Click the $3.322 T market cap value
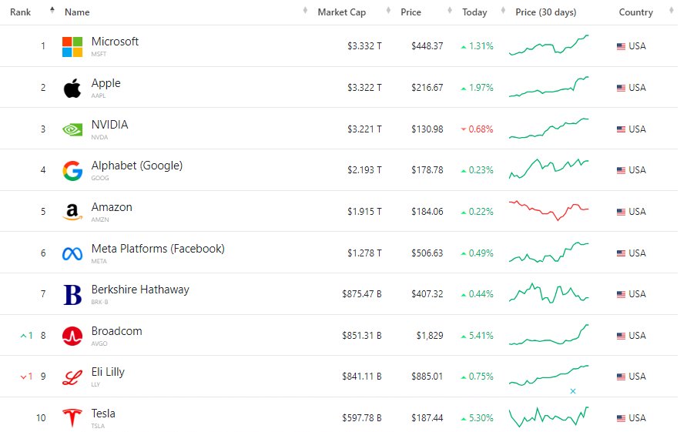Image resolution: width=687 pixels, height=432 pixels. (x=364, y=88)
